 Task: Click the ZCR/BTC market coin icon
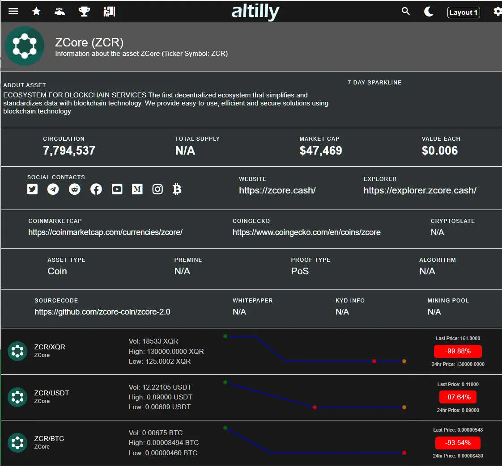(17, 443)
